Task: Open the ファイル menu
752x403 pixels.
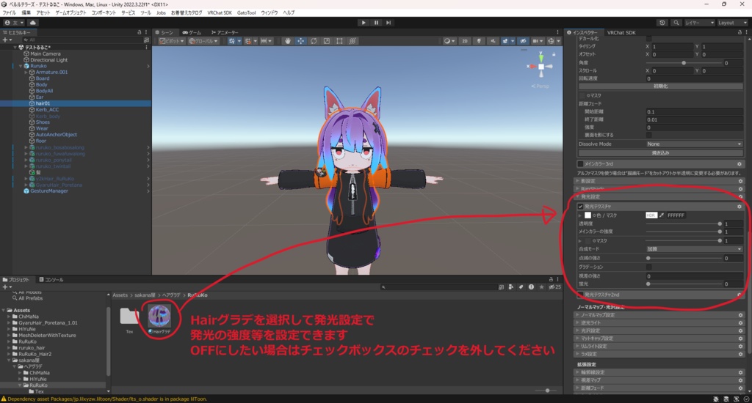Action: pyautogui.click(x=9, y=13)
